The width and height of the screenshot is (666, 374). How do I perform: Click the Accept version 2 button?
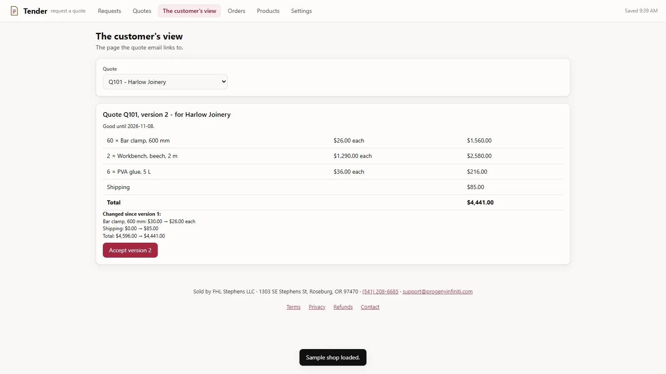tap(130, 250)
